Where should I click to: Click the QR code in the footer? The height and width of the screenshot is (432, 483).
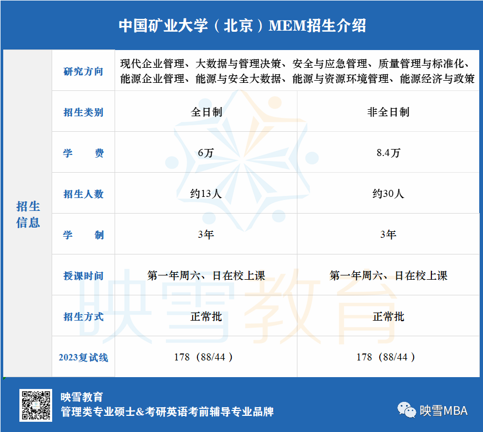click(x=35, y=405)
